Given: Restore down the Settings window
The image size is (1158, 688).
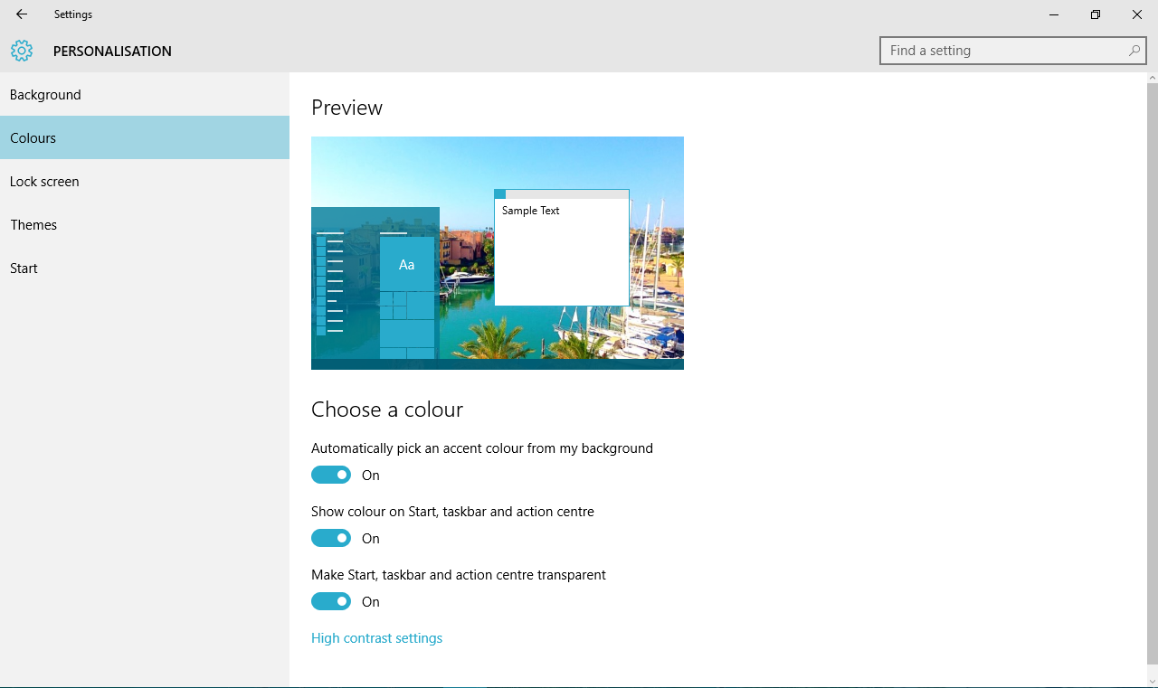Looking at the screenshot, I should point(1096,14).
